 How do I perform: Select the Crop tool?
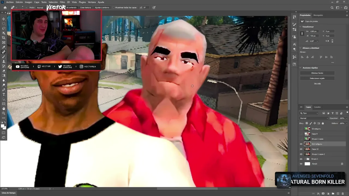click(4, 38)
